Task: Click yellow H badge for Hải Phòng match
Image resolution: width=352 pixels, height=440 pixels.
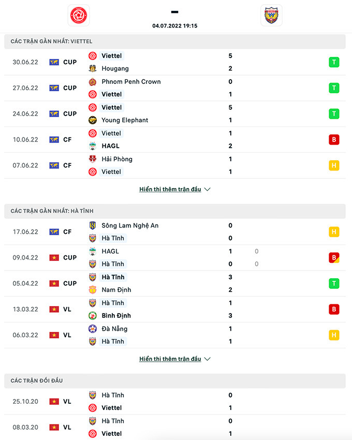Action: (x=334, y=165)
